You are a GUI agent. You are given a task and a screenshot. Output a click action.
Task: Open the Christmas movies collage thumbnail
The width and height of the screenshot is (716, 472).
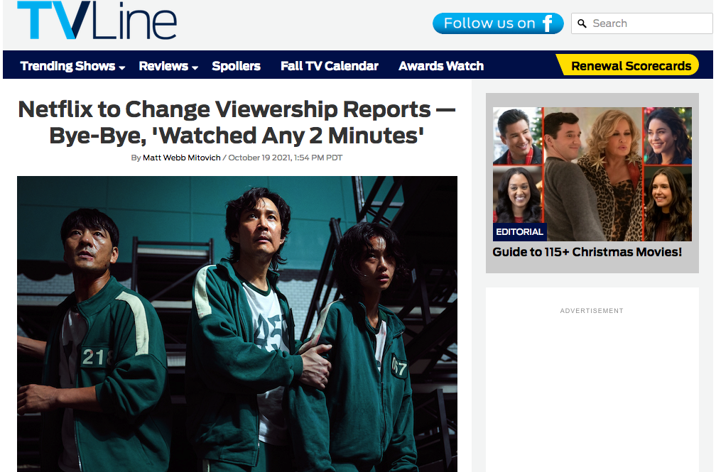point(592,174)
